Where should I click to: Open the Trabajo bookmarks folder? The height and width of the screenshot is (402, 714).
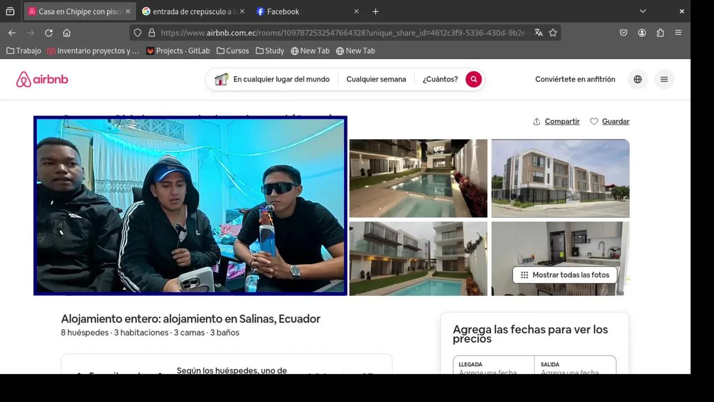coord(23,51)
